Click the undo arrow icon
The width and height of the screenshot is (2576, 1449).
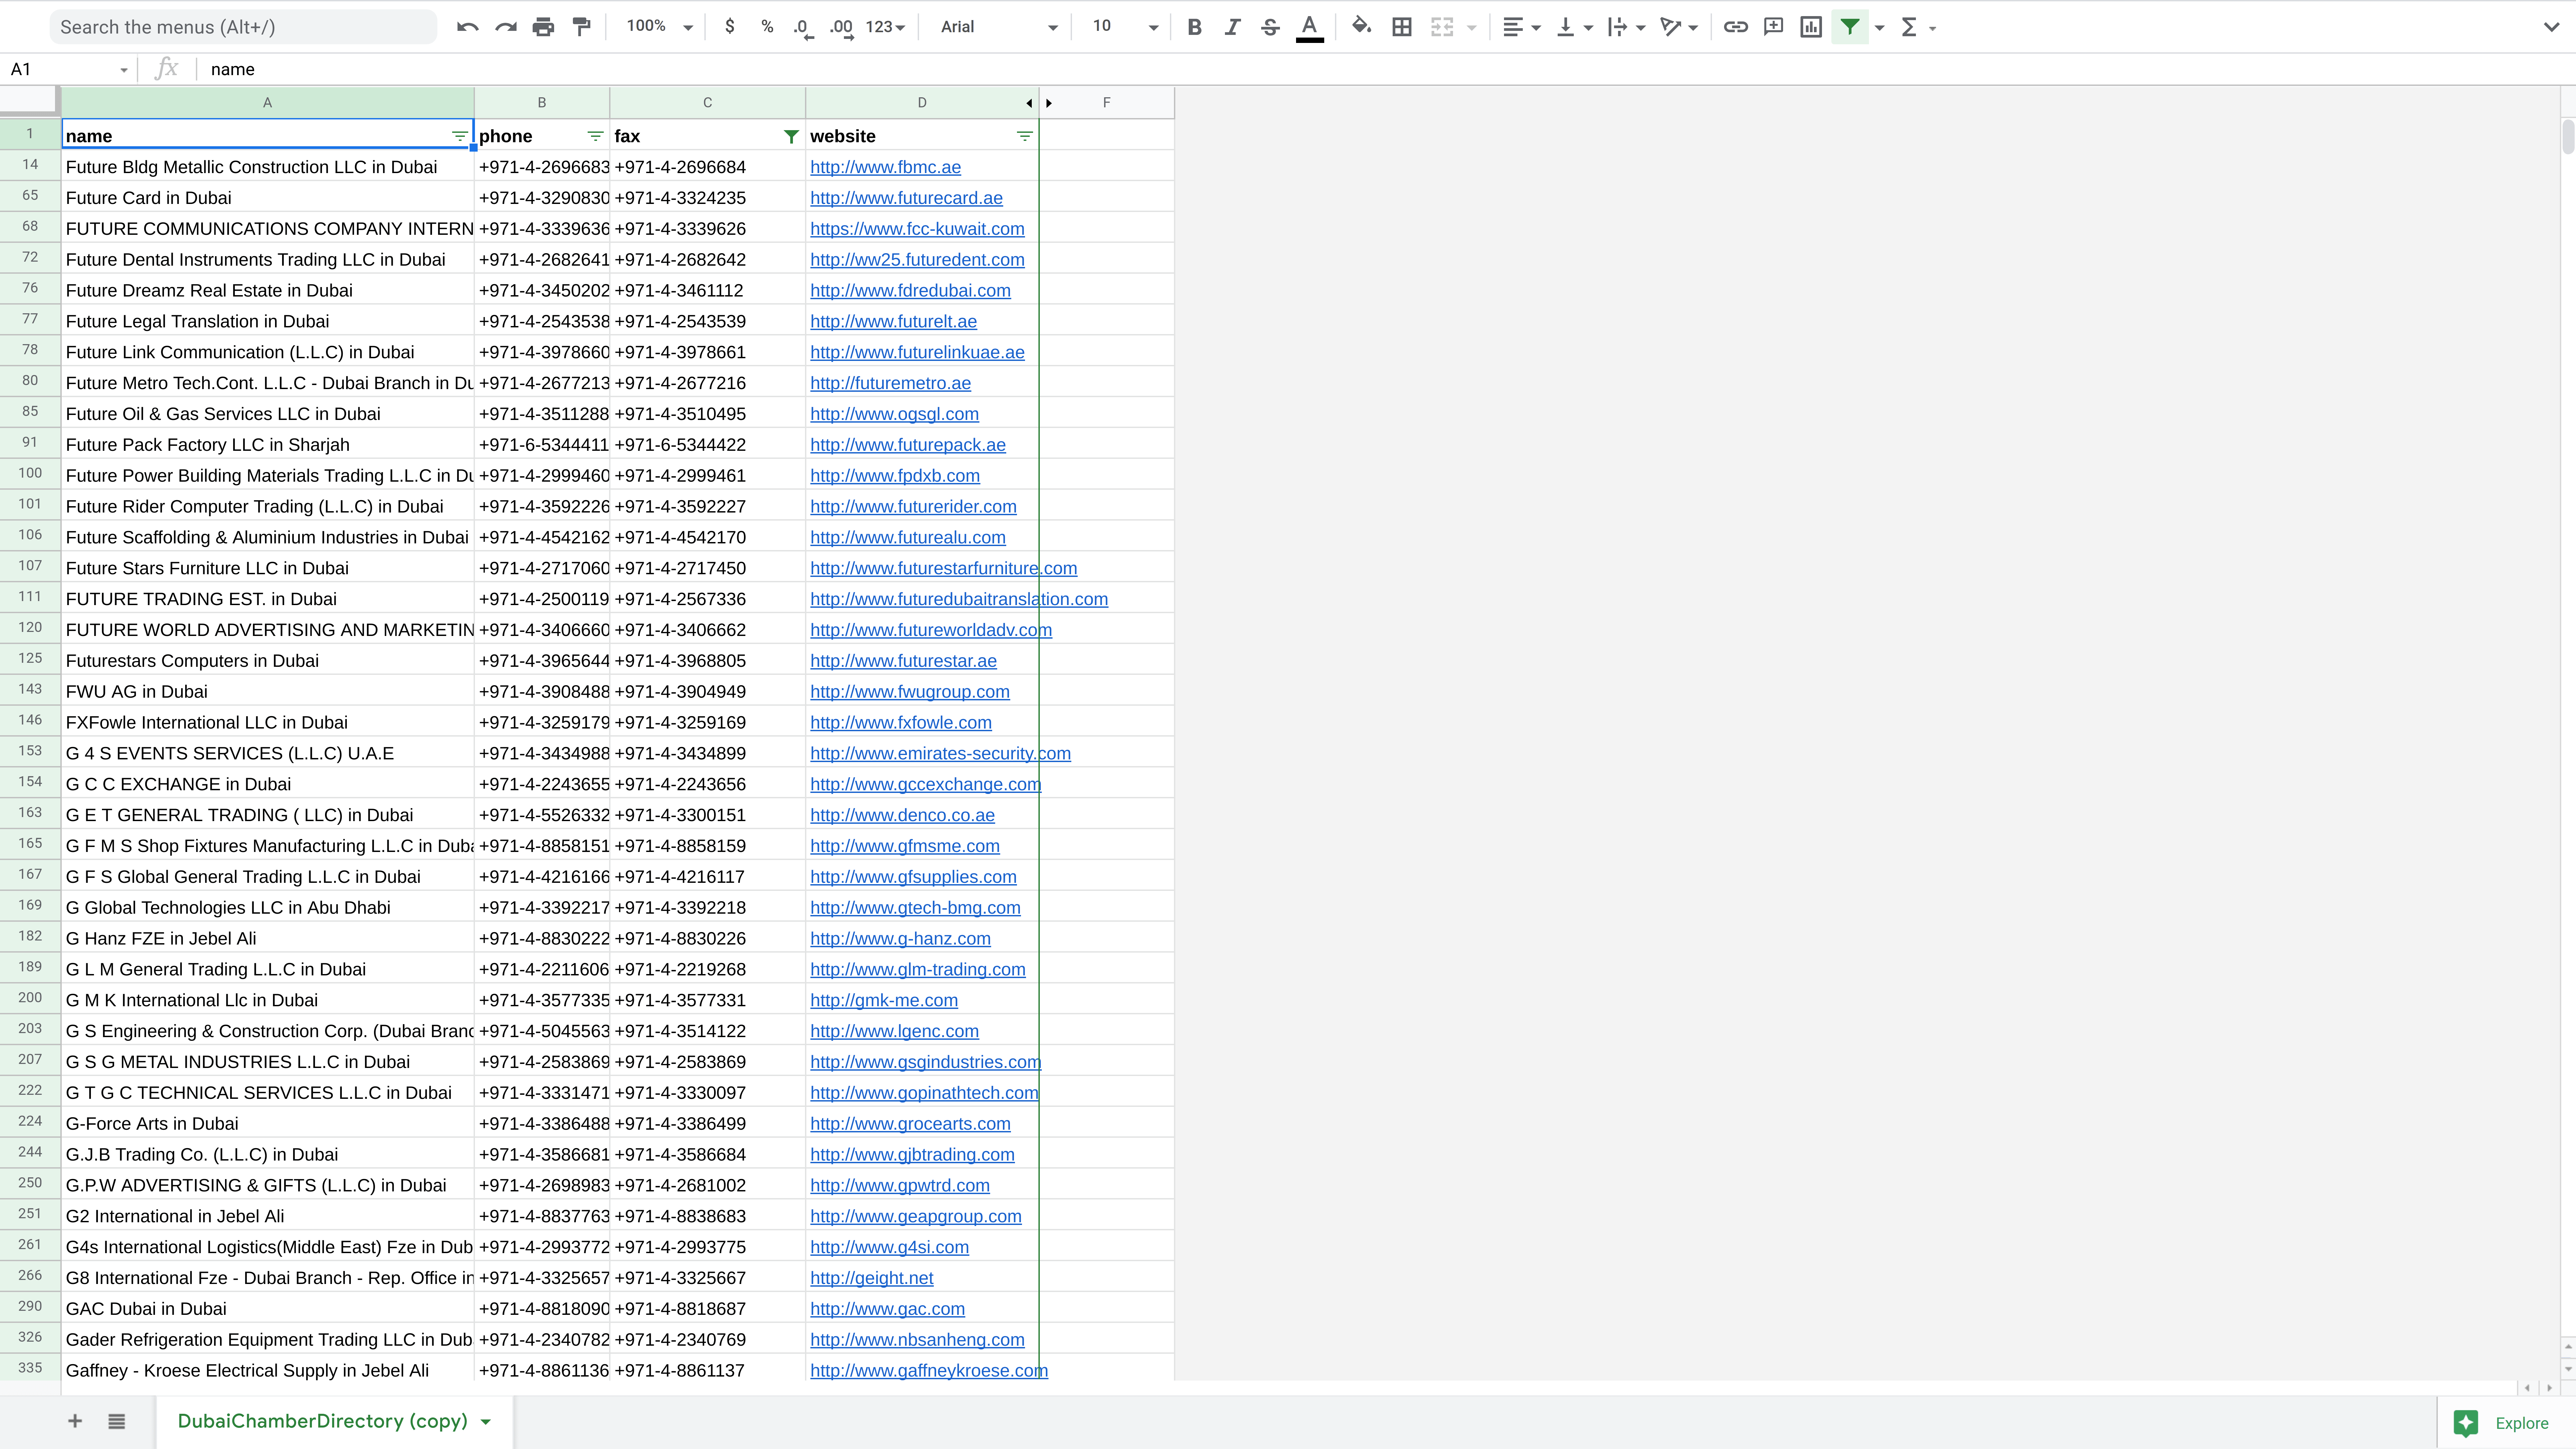click(x=467, y=27)
